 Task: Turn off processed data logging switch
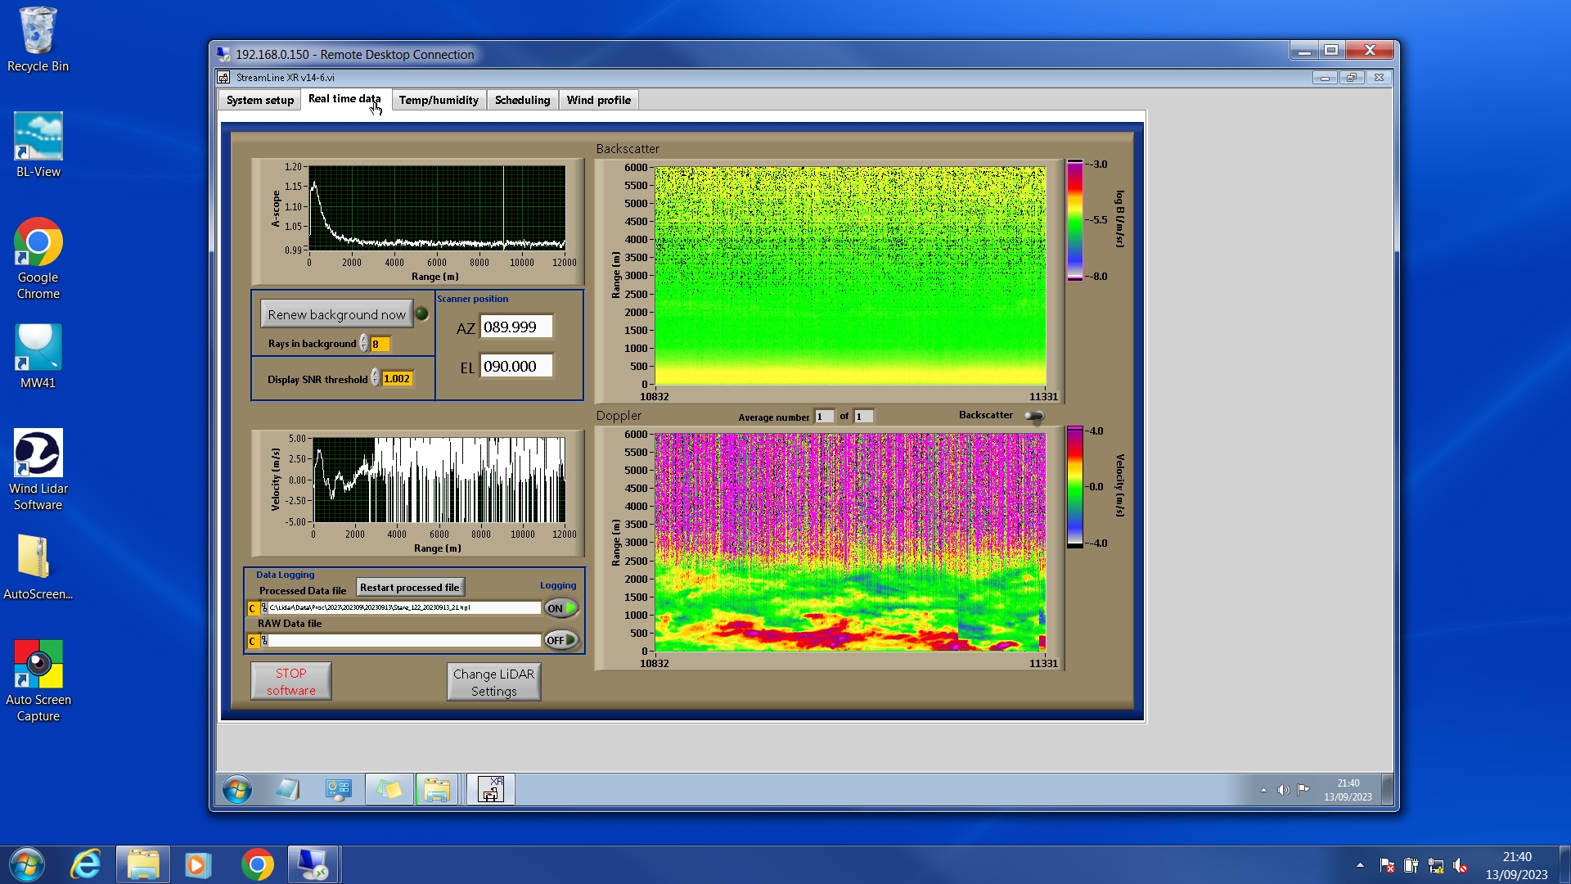pos(561,608)
